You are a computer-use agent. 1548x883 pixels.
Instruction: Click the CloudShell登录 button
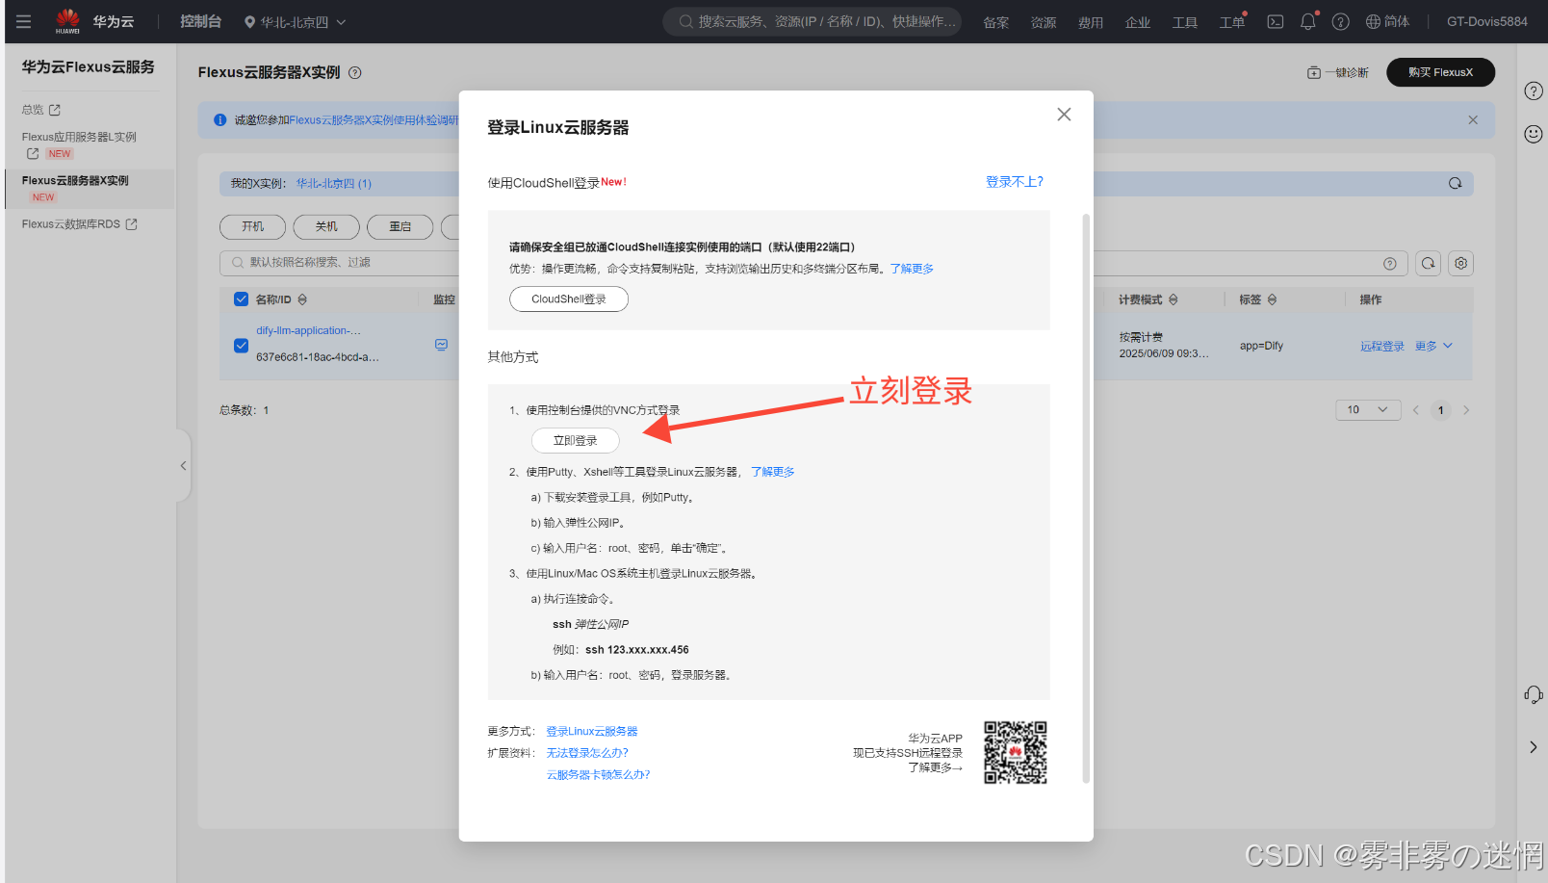click(x=568, y=299)
